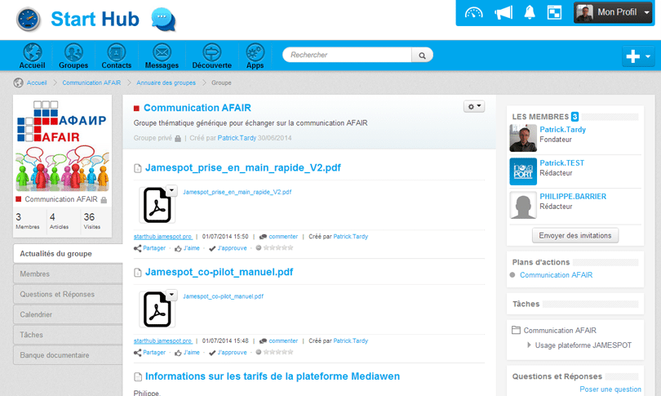Open the Jamespot_prise_en_main_rapide_V2.pdf article title
Viewport: 661px width, 396px height.
(x=243, y=167)
